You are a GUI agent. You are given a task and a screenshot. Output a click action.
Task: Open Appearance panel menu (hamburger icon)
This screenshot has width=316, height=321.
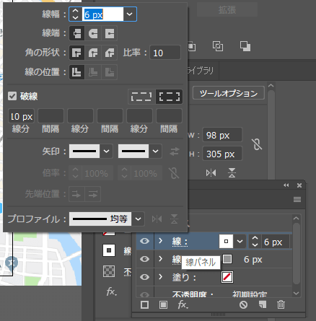pos(297,199)
